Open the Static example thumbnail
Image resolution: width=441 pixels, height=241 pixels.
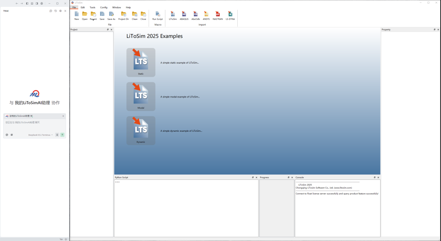pos(141,62)
